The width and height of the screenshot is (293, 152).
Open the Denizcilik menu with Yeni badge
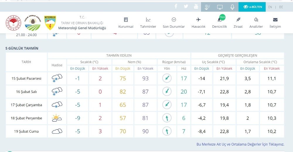pos(219,23)
